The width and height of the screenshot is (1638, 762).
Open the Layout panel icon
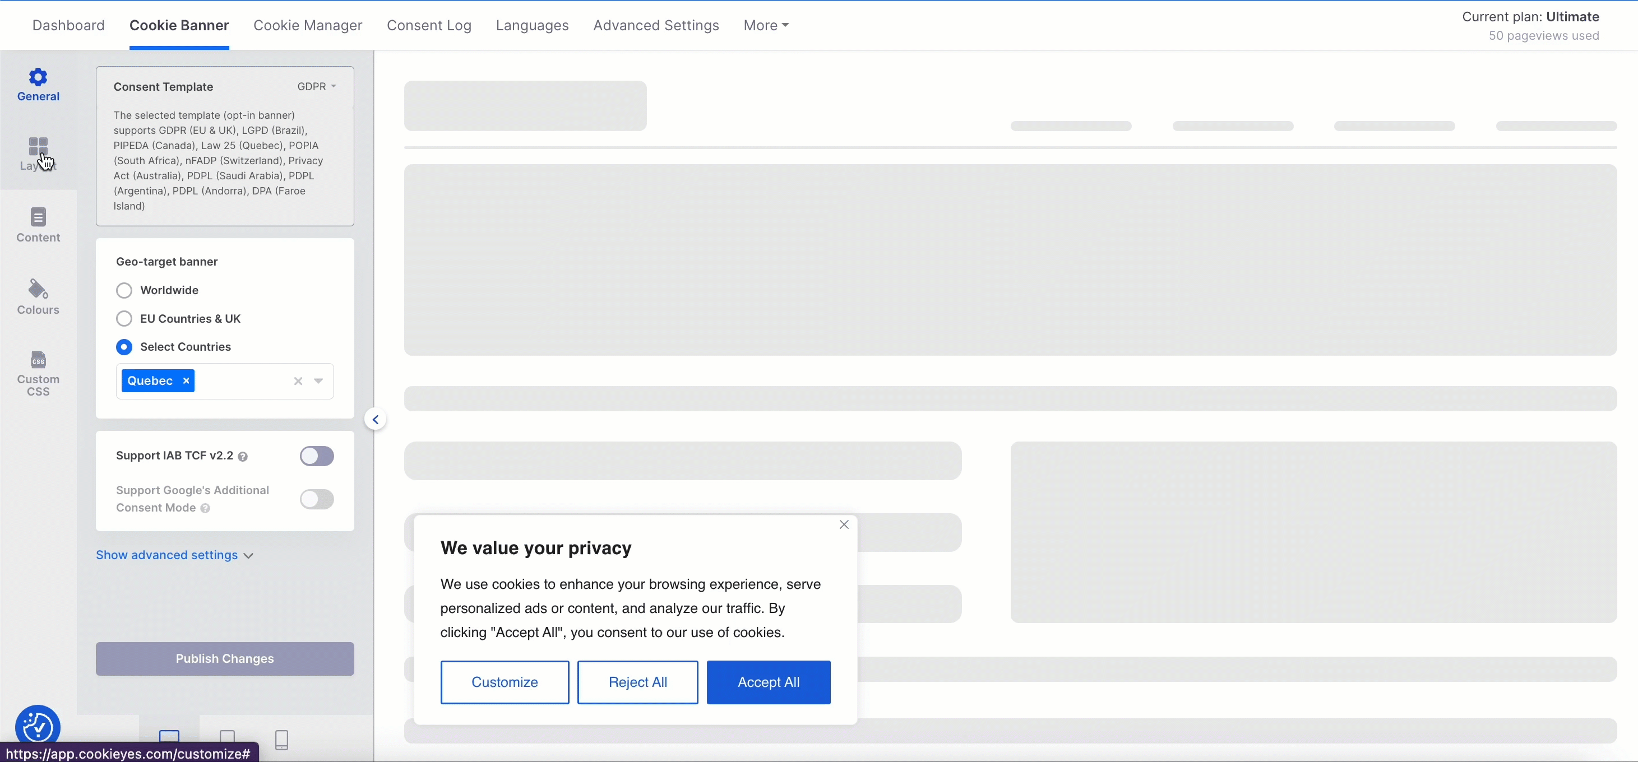[x=38, y=147]
